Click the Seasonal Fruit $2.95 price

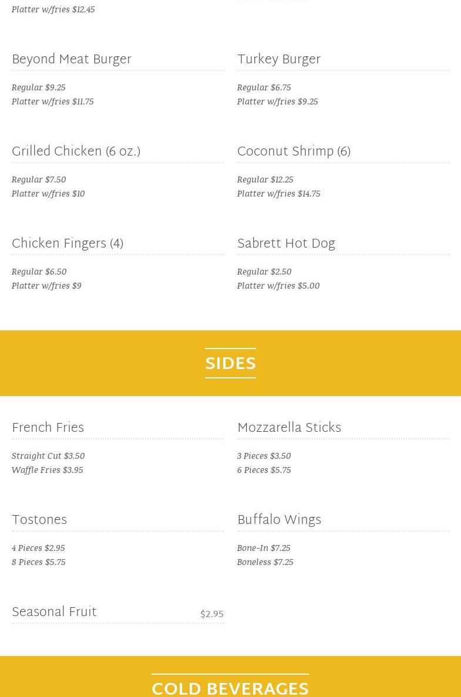tap(211, 614)
